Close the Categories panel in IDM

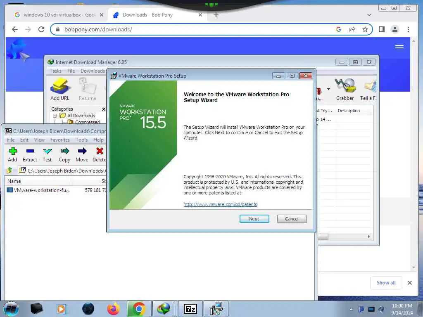(104, 109)
